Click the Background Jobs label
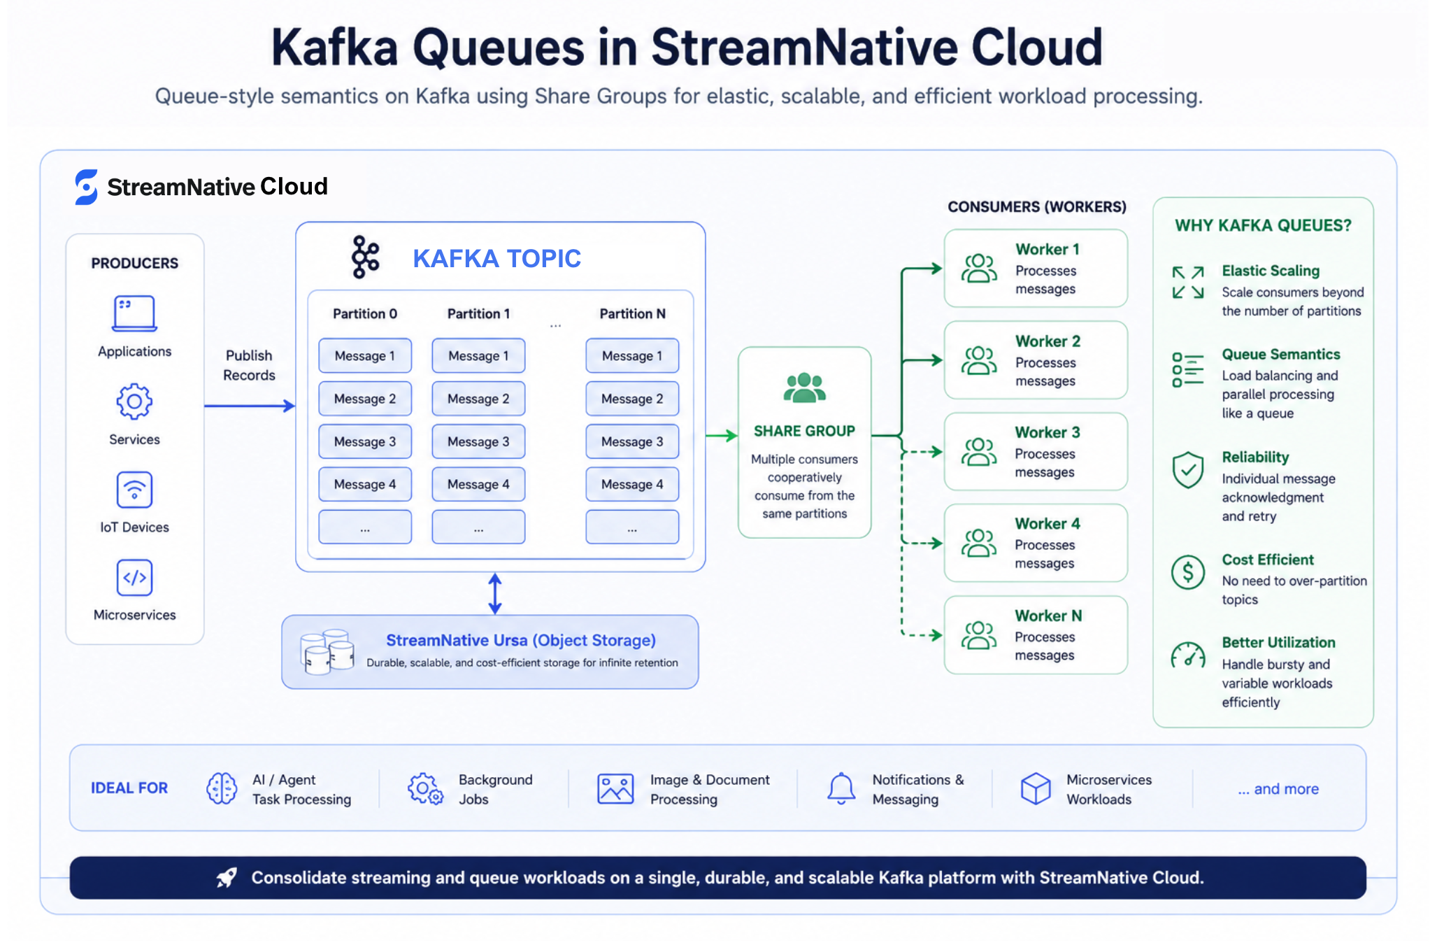The height and width of the screenshot is (952, 1437). [496, 789]
